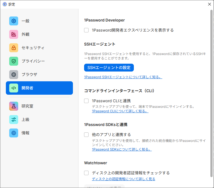This screenshot has width=214, height=188.
Task: Toggle the 1Password CLIと連携 checkbox
Action: tap(87, 101)
